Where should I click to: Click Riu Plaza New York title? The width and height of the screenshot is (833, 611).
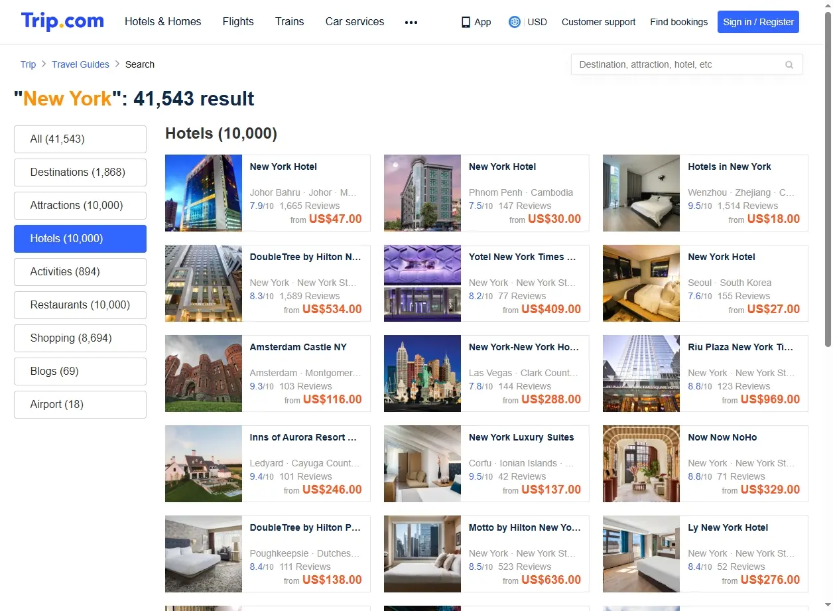click(740, 347)
